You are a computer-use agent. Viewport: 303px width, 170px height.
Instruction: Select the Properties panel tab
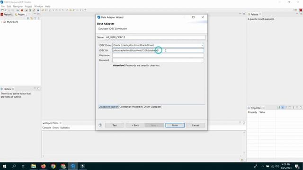(256, 108)
